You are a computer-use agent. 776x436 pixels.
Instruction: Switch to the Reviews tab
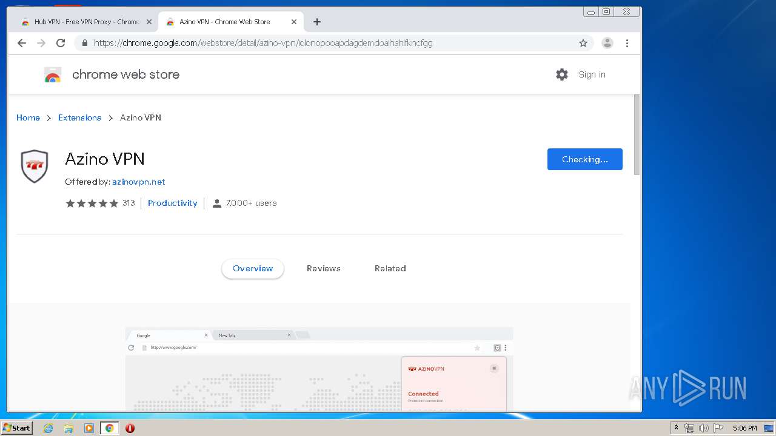pos(323,268)
